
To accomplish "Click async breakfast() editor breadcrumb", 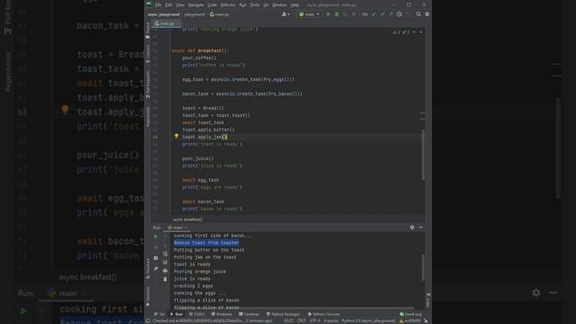I will (x=188, y=220).
